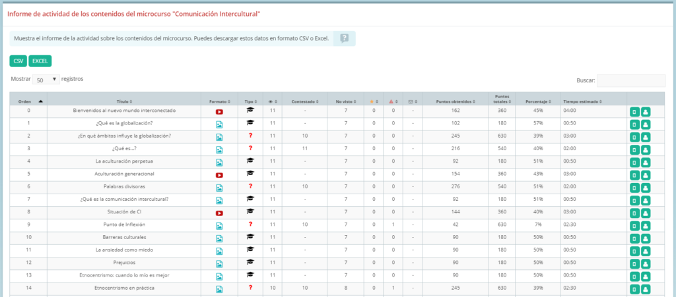Select the title "Etnocentrismo: cuando lo mío es mejor"
The image size is (676, 297).
click(125, 275)
